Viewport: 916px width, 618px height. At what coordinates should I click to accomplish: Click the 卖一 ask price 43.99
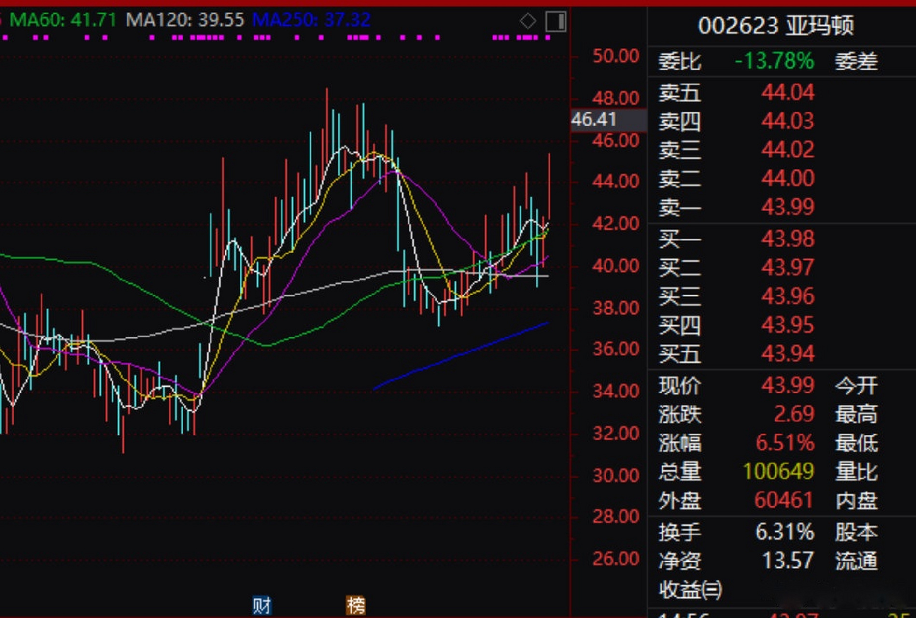[x=788, y=207]
